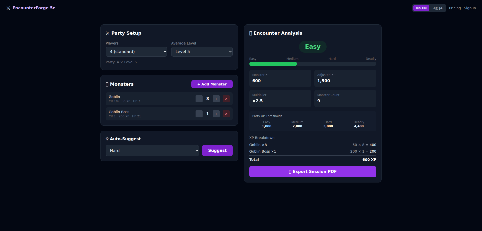Click the Deadly threshold value 4,400
482x231 pixels.
tap(359, 126)
